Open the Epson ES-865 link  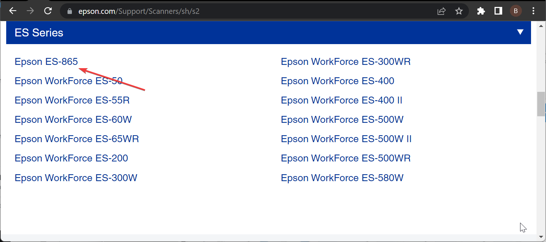46,62
